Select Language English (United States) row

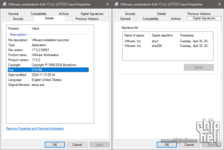tap(48, 80)
